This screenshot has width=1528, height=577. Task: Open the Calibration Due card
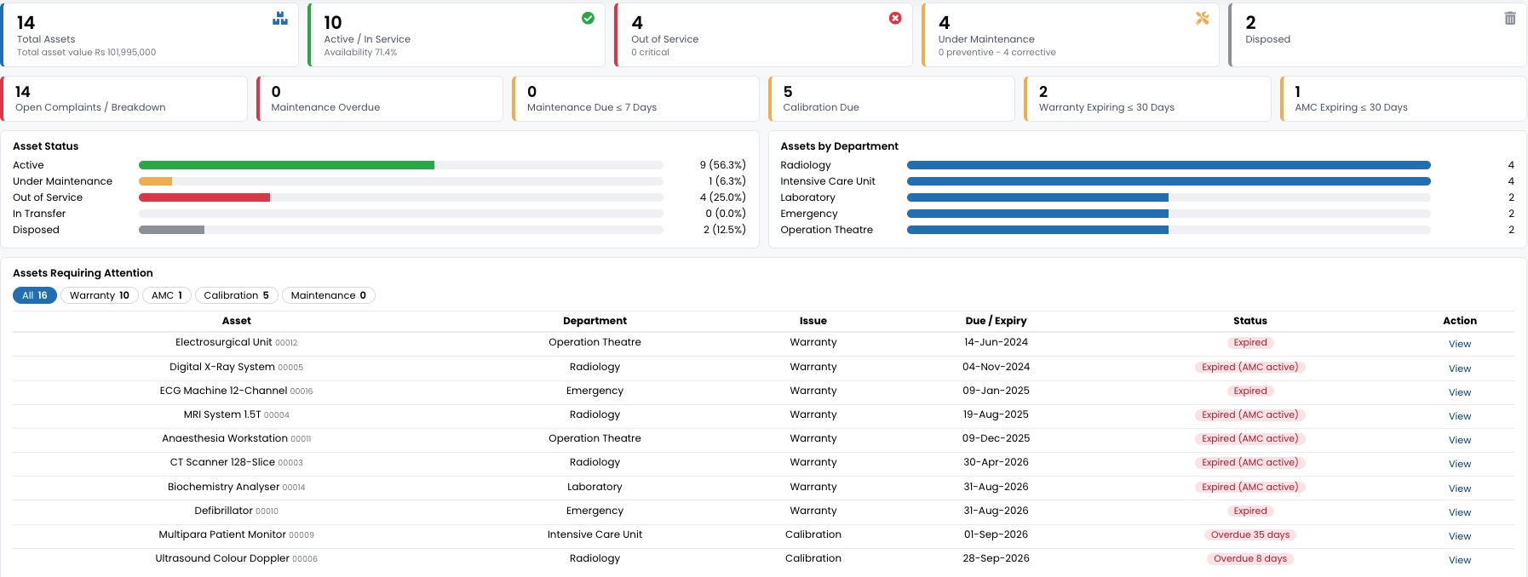892,99
